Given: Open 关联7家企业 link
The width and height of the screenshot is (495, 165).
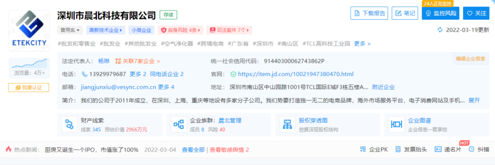Looking at the screenshot, I should coord(141,61).
